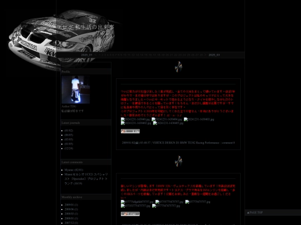301x225 pixels.
Task: Open monthly archive 2008/01 (1)
Action: coord(71,218)
